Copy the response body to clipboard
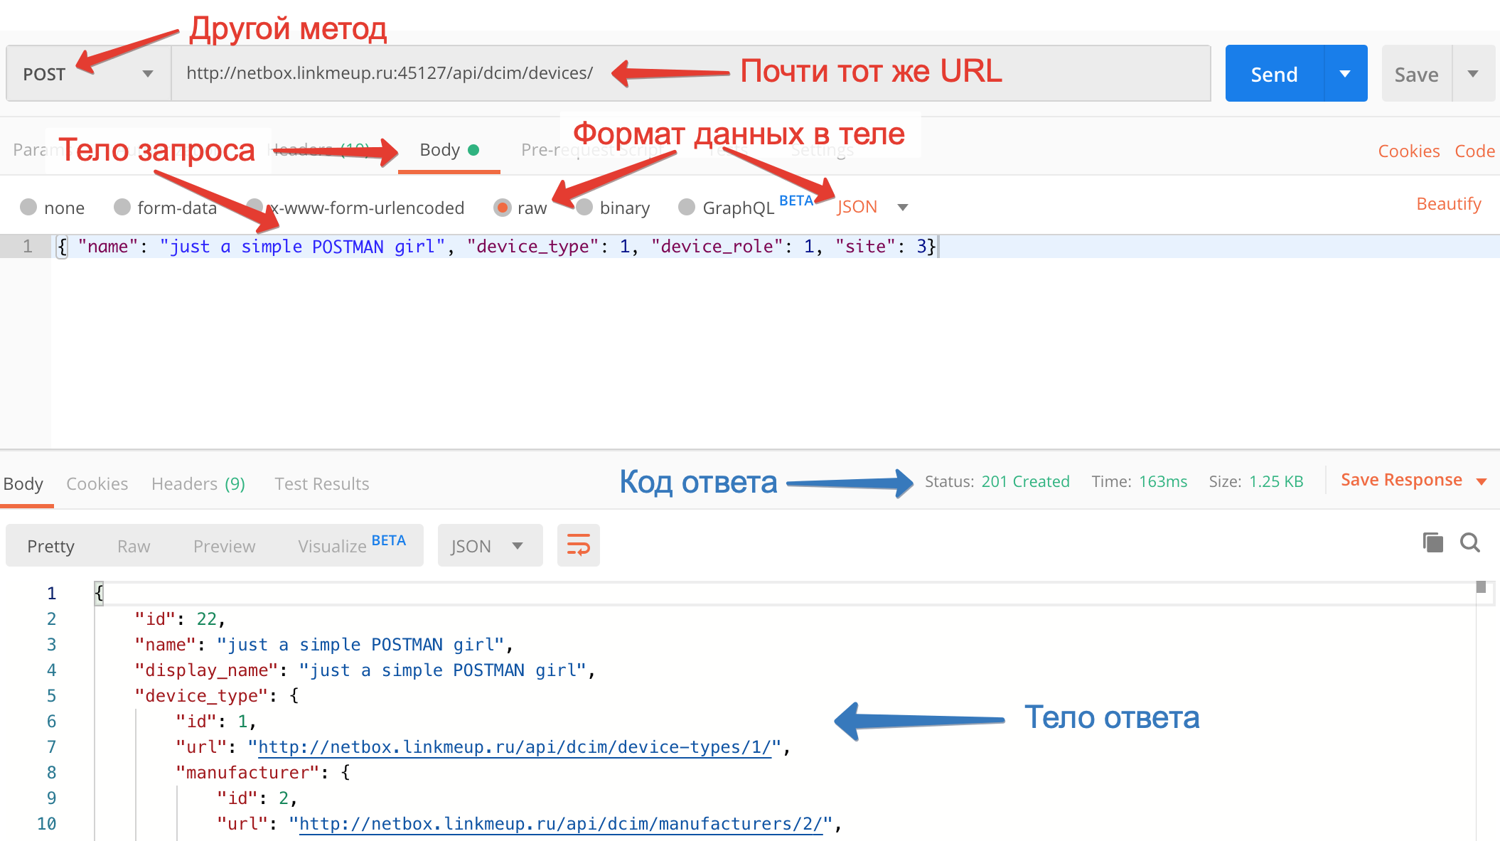This screenshot has height=841, width=1500. (1432, 542)
